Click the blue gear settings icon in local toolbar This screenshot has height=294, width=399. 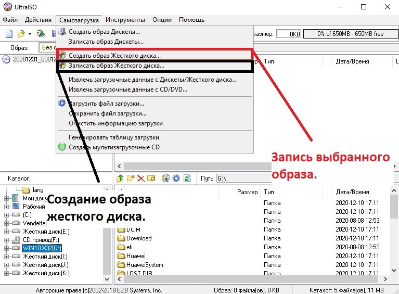click(x=176, y=178)
